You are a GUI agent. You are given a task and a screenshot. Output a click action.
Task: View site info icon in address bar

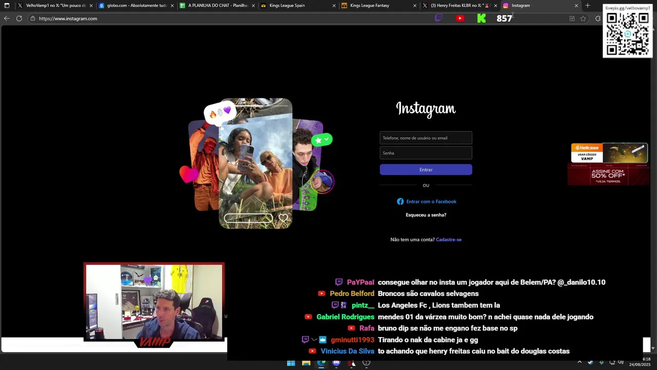[x=33, y=18]
